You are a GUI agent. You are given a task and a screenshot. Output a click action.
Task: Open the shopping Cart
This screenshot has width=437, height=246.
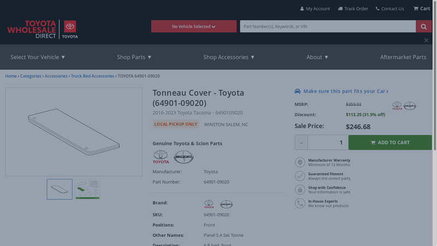[422, 8]
